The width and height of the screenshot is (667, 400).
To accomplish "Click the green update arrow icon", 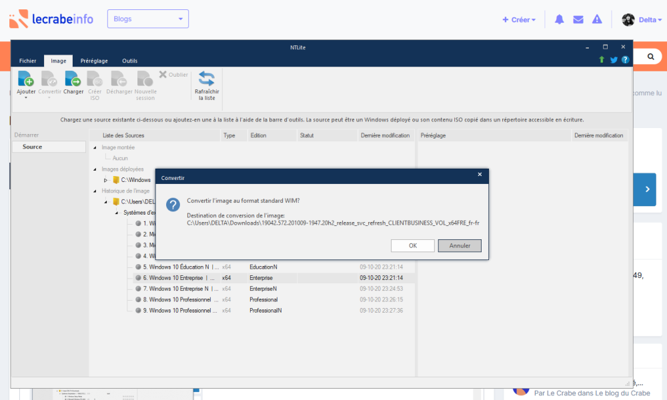I will point(602,60).
